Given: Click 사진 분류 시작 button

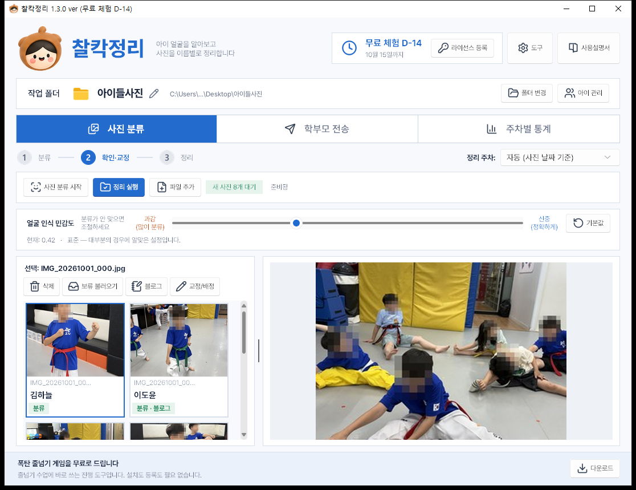Looking at the screenshot, I should click(x=56, y=187).
